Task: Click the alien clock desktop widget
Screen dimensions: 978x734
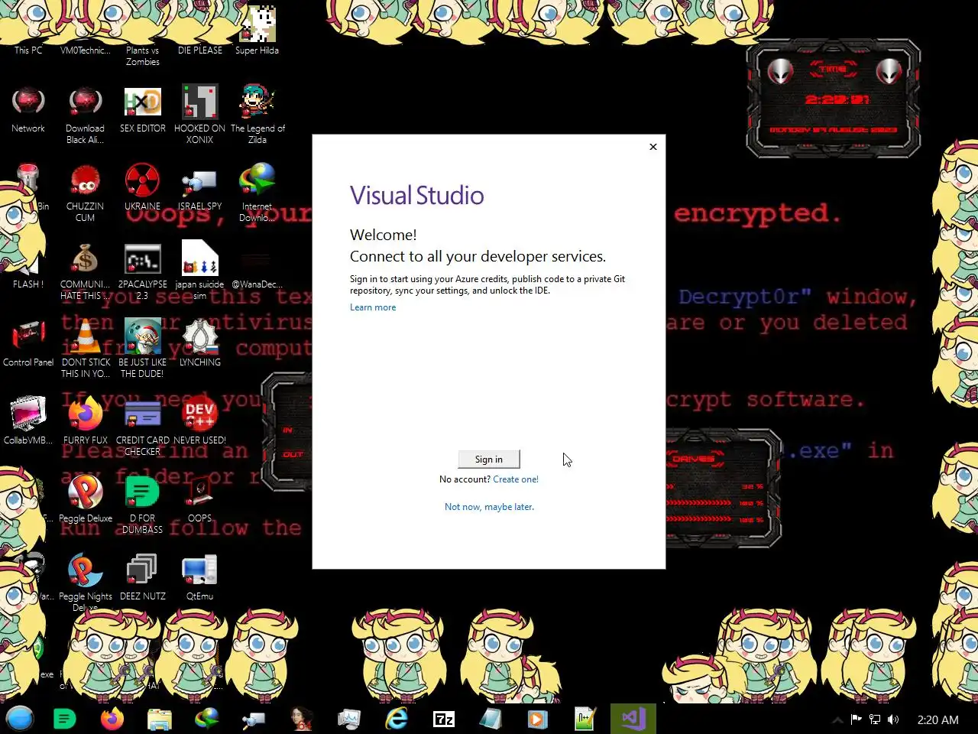Action: (834, 99)
